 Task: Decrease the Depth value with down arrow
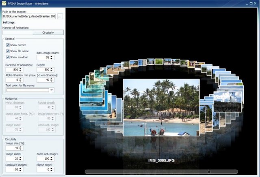[52, 71]
